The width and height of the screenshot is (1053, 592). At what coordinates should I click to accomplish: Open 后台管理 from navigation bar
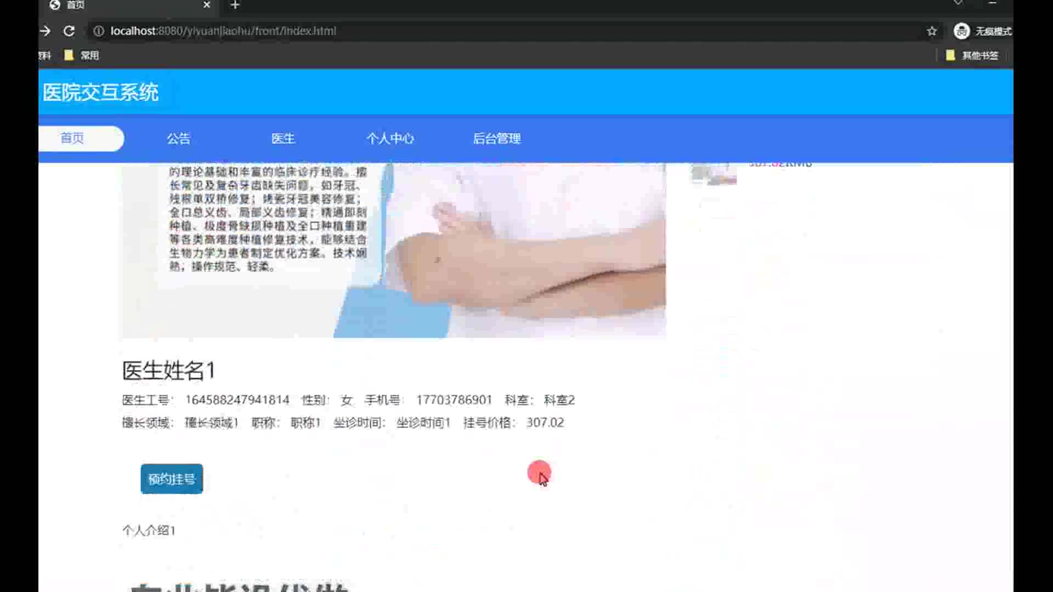[497, 139]
